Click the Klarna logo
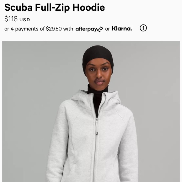 122,29
